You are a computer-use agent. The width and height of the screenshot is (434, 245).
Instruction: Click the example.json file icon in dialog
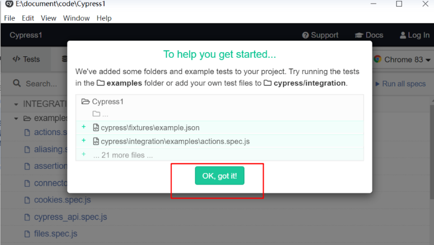[96, 128]
